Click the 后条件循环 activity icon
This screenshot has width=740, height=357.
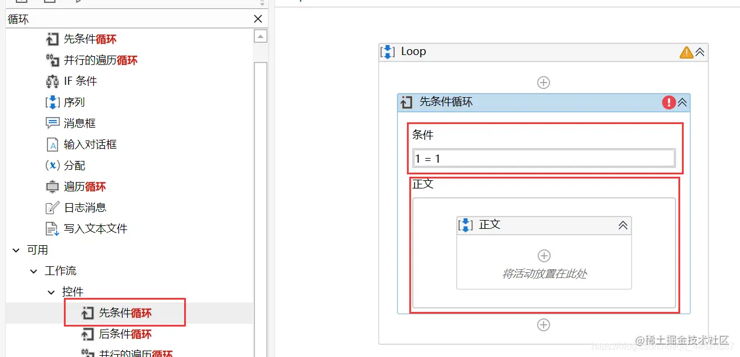coord(87,334)
